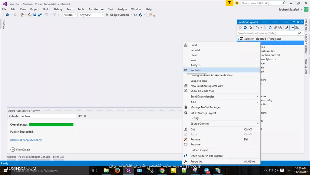Screen dimensions: 310x175
Task: Expand the Build Dependencies submenu
Action: point(221,97)
